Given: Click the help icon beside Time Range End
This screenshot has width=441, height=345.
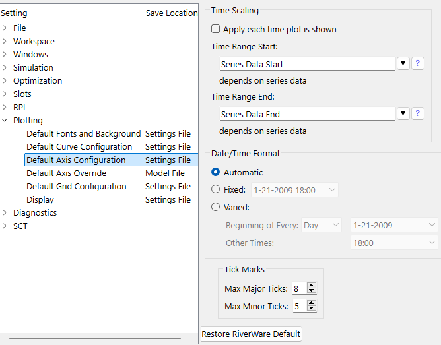Looking at the screenshot, I should [418, 113].
